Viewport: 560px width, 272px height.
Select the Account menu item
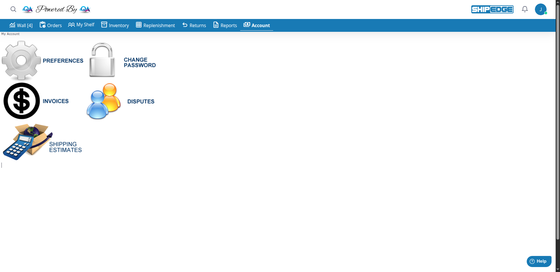[257, 25]
